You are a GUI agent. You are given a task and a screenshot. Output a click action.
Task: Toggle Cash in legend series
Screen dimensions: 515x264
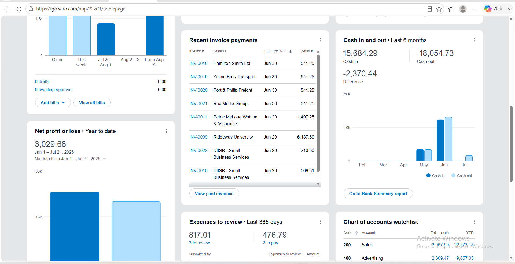[436, 176]
